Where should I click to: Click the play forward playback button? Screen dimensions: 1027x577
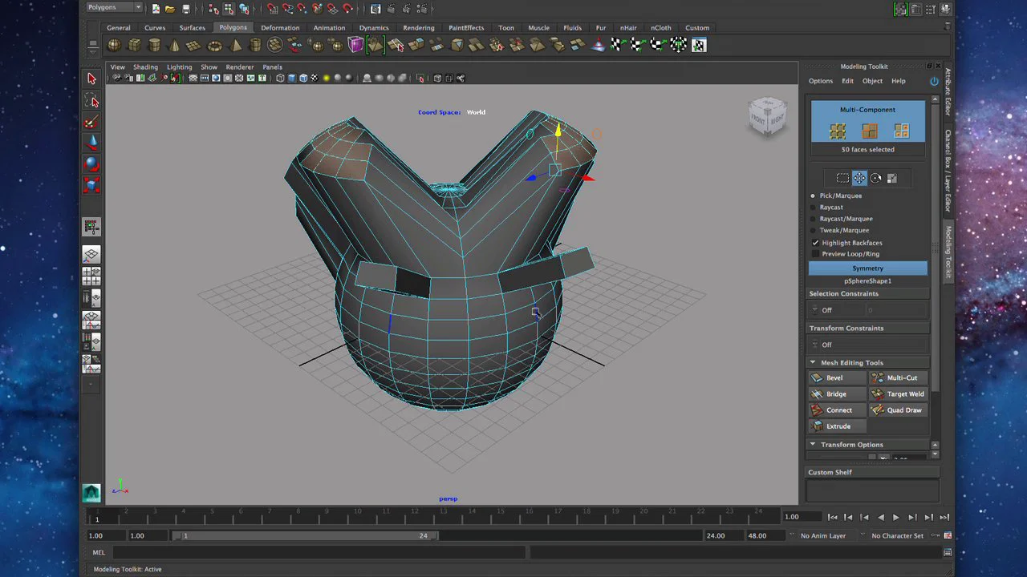(x=896, y=517)
